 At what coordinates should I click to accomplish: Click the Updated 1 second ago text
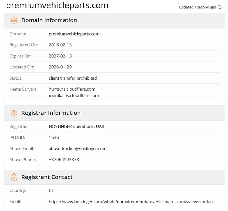click(x=197, y=7)
